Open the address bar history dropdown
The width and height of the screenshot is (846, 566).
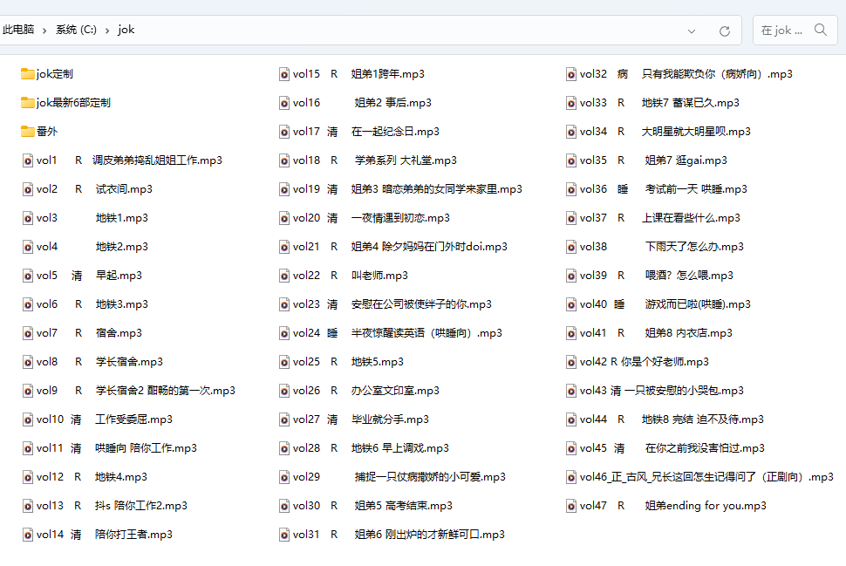point(692,31)
